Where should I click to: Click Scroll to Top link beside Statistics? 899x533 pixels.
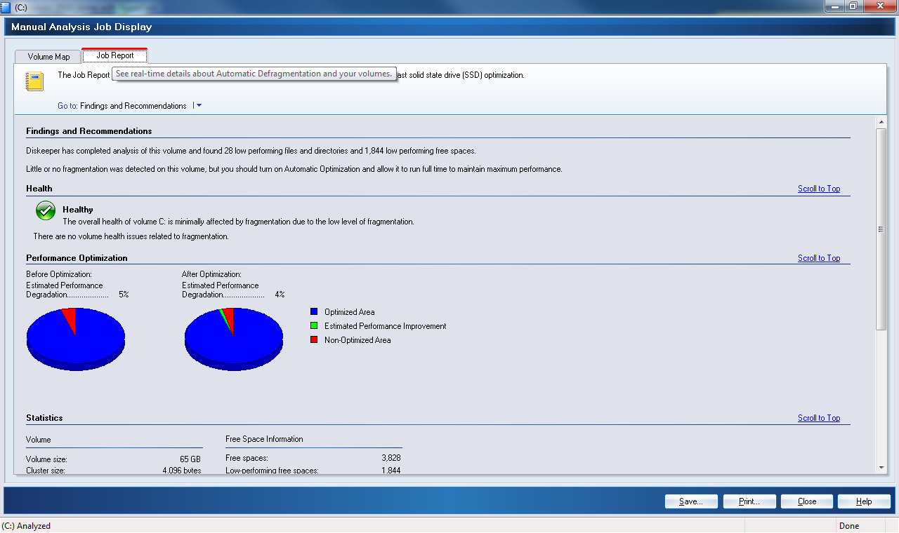pyautogui.click(x=819, y=418)
